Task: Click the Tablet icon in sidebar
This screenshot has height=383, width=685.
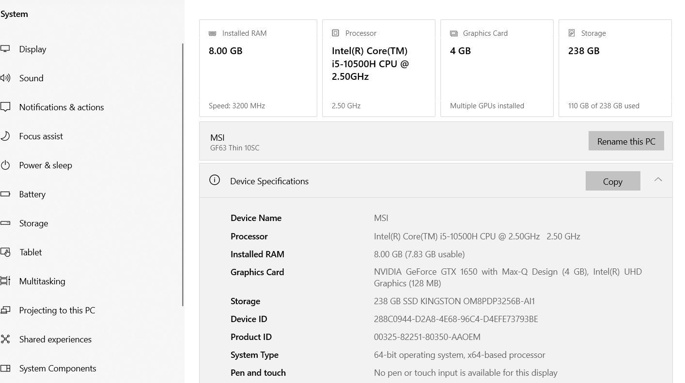Action: point(5,252)
